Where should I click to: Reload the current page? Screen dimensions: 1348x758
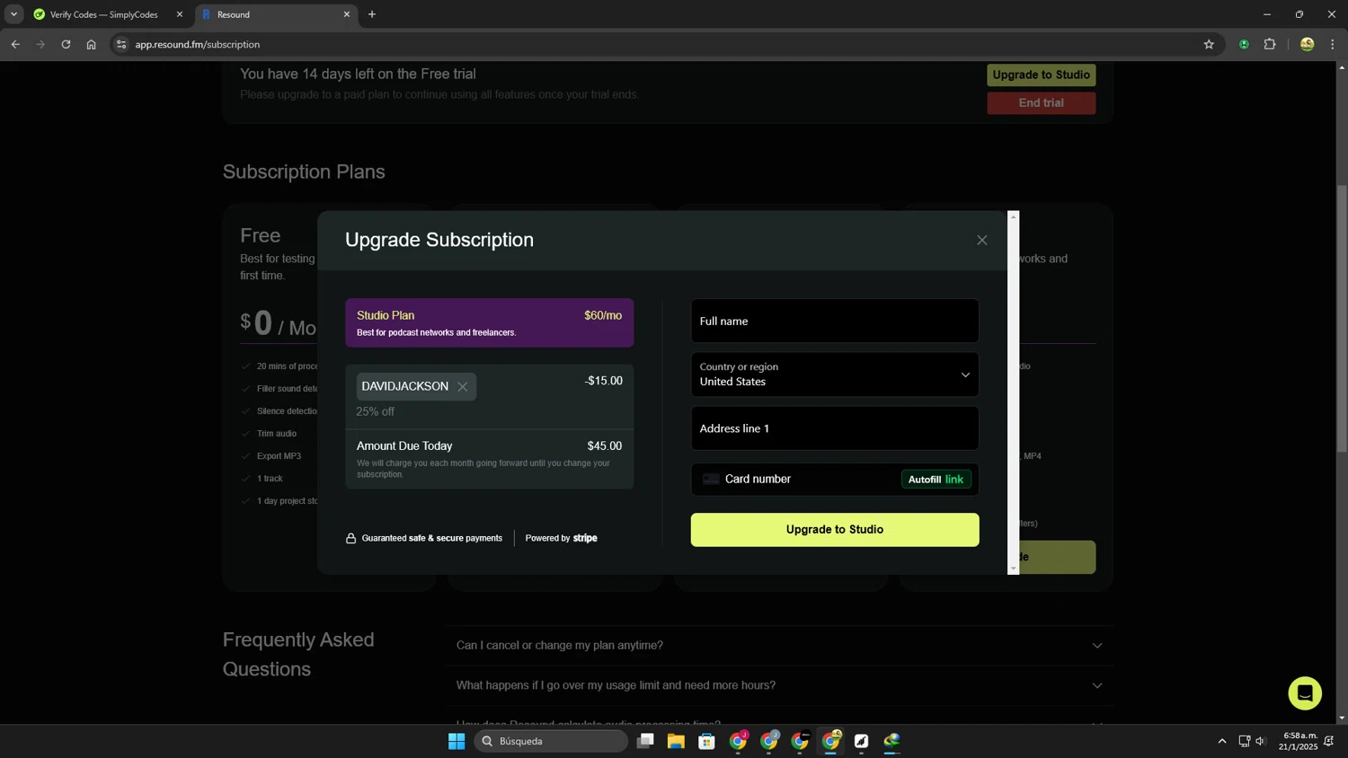coord(66,44)
